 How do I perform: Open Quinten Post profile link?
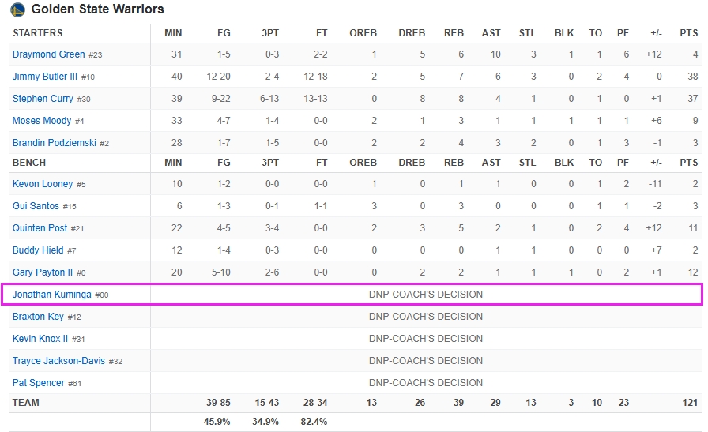(40, 228)
